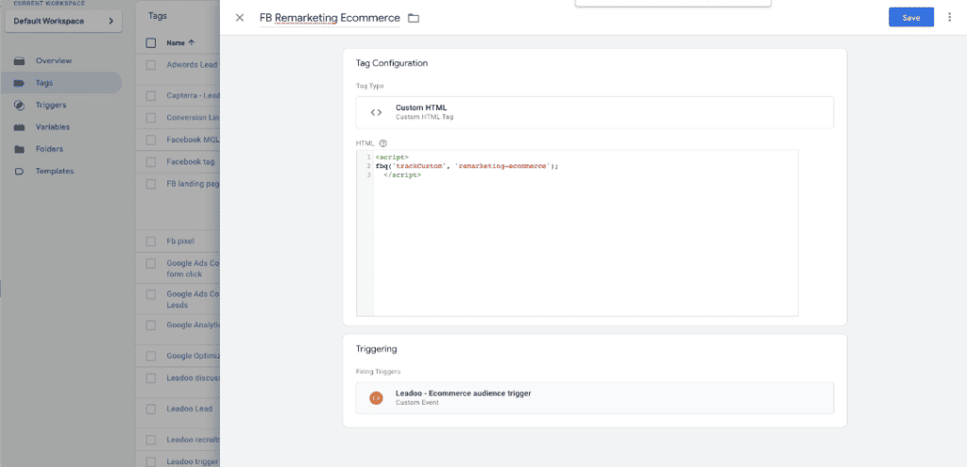Check the Adwords Lead tag checkbox
This screenshot has width=967, height=467.
[x=151, y=64]
